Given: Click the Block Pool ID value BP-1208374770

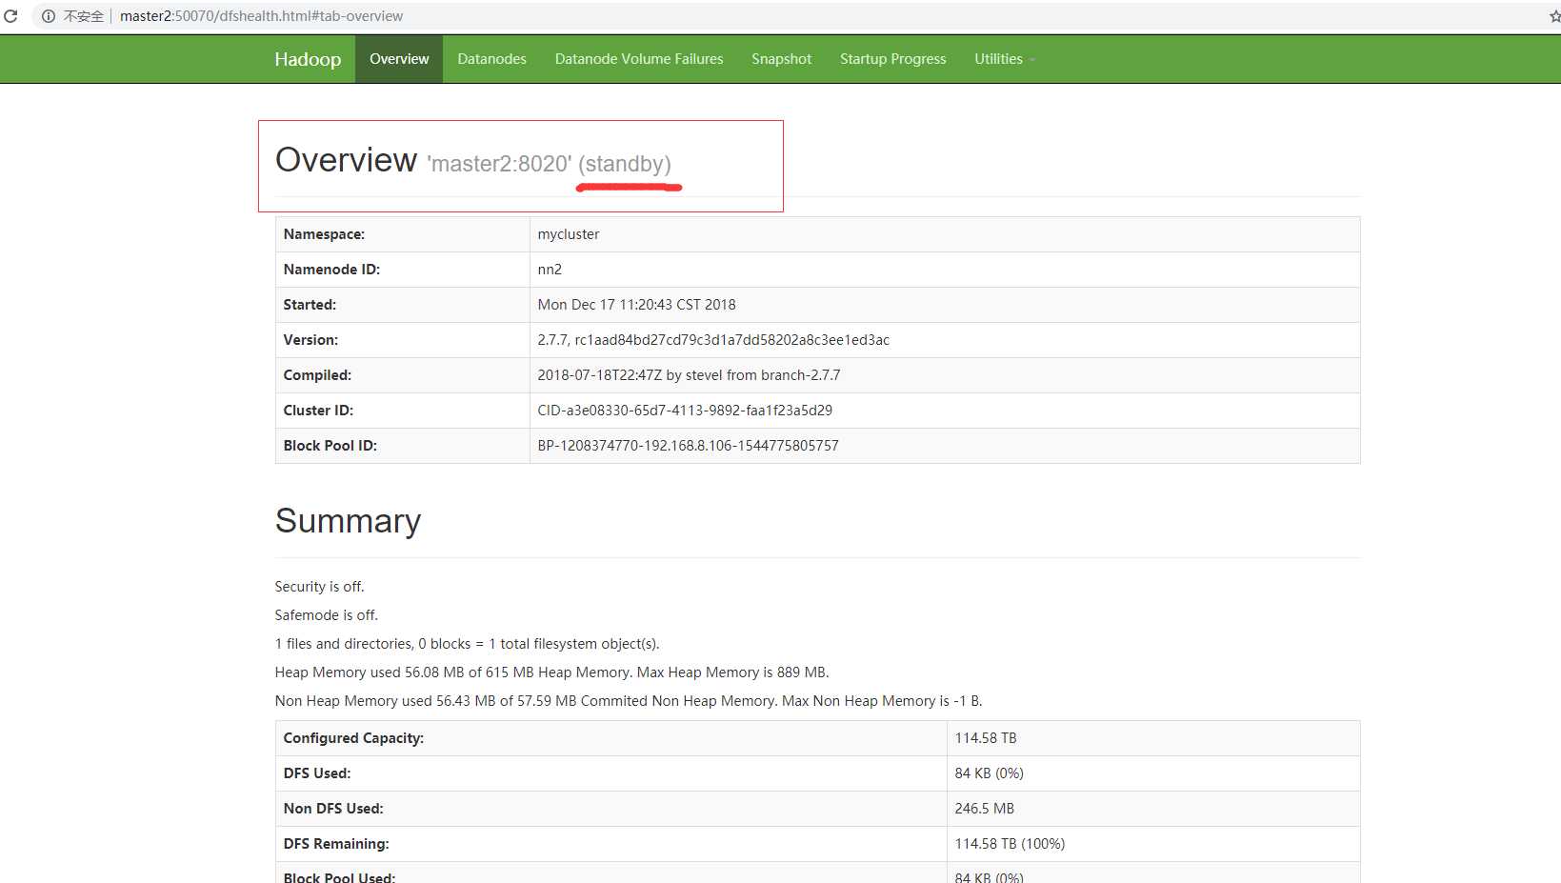Looking at the screenshot, I should [x=688, y=446].
